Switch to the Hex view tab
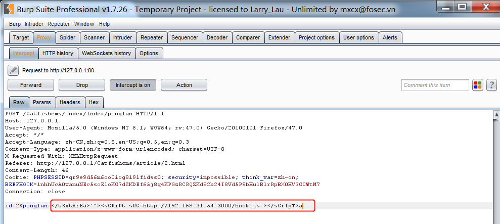Screen dimensions: 500x224 [94, 102]
